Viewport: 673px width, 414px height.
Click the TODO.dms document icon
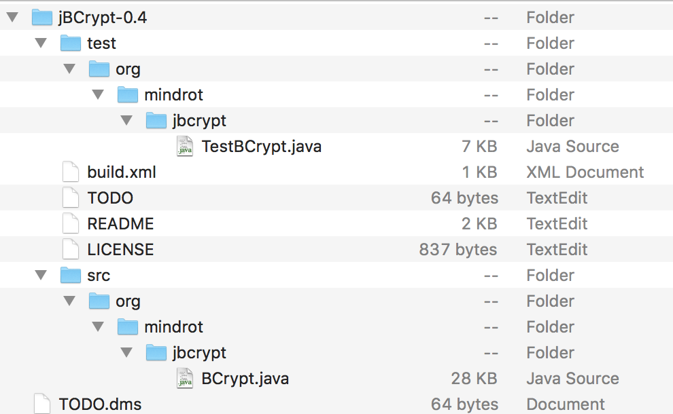(42, 404)
